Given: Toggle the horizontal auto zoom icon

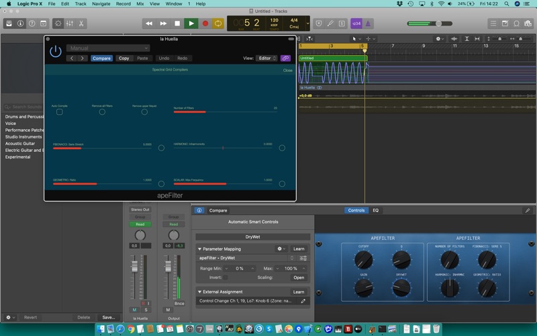Looking at the screenshot, I should tap(477, 39).
